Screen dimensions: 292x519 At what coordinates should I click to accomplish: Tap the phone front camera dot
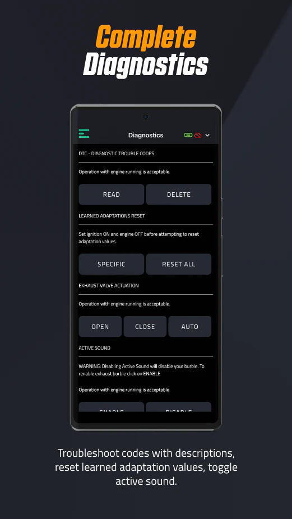click(146, 117)
